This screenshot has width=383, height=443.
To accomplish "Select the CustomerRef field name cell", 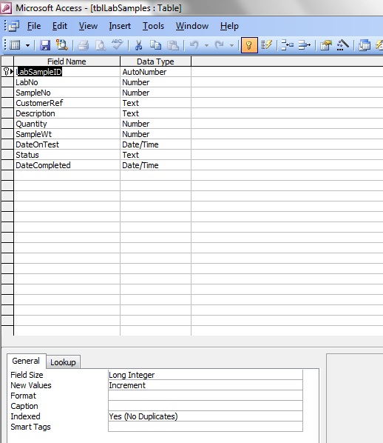I will [67, 103].
